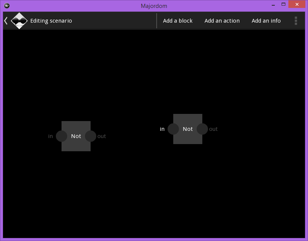
Task: Select the left Not block's input port
Action: click(61, 136)
